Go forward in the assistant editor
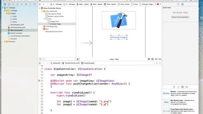 click(47, 63)
